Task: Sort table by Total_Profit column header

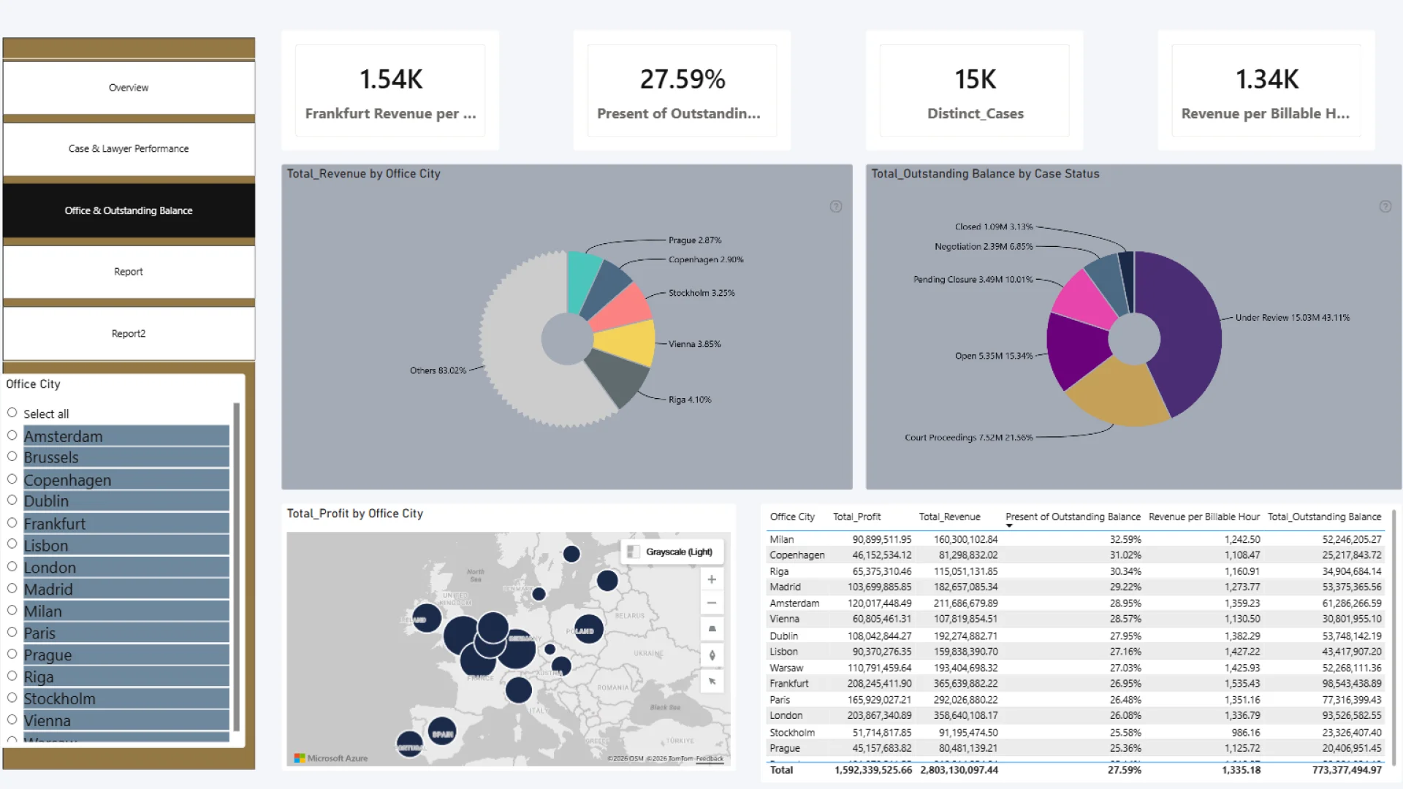Action: [x=856, y=517]
